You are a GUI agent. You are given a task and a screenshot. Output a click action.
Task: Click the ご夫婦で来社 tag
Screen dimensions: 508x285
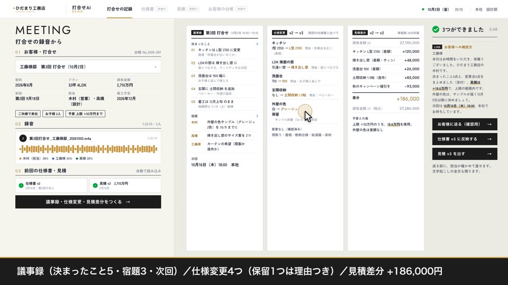click(x=28, y=114)
